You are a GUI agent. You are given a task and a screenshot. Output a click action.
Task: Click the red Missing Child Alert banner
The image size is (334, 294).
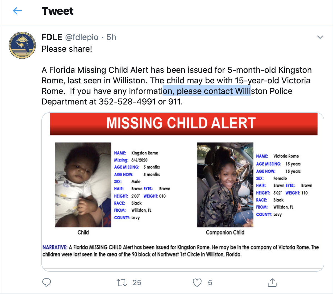click(183, 123)
